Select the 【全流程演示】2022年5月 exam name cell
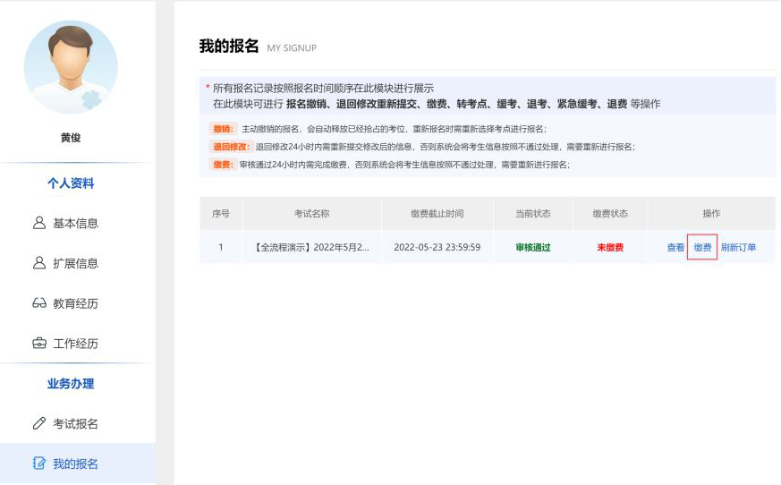Screen dimensions: 781x485 tap(311, 248)
